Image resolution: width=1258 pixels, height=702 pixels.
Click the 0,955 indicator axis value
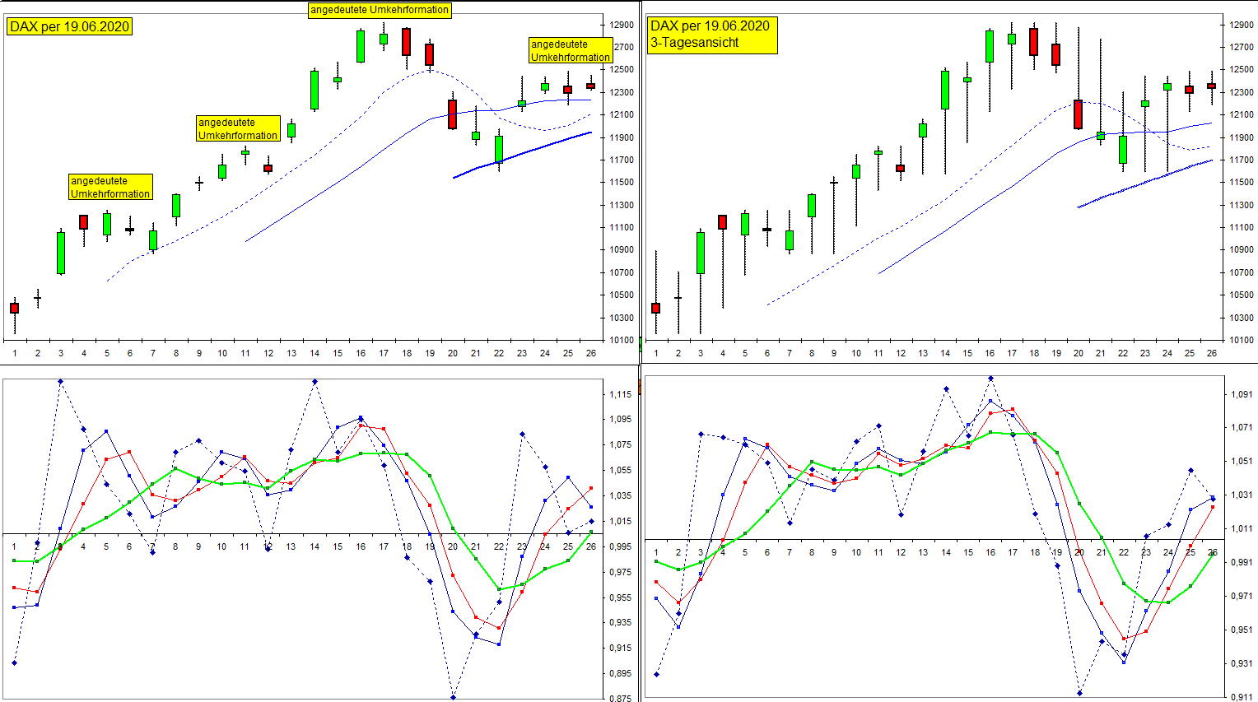(x=622, y=598)
